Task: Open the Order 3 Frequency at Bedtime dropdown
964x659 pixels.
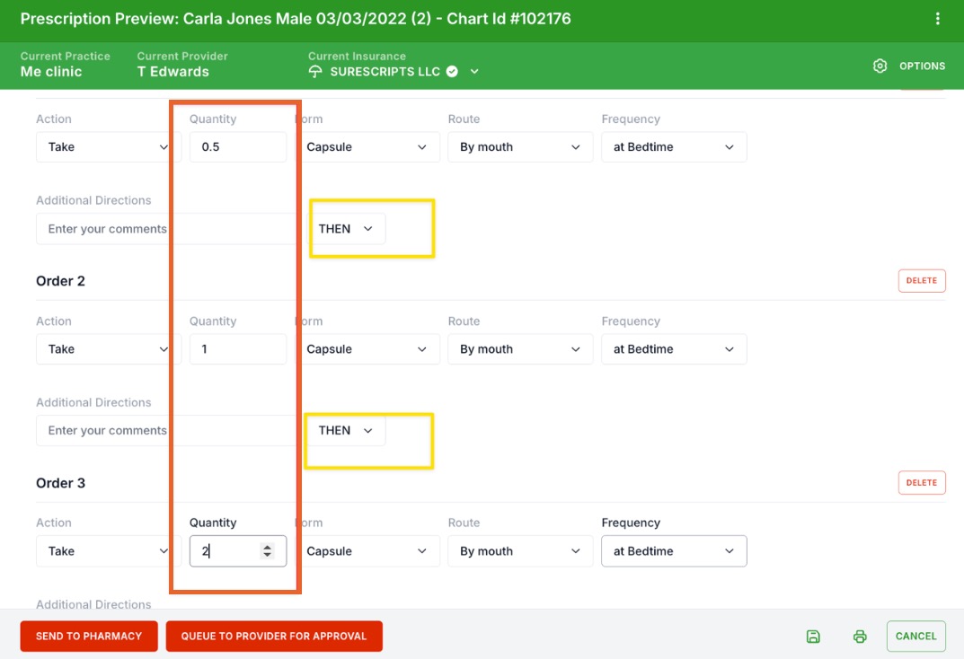Action: coord(674,551)
